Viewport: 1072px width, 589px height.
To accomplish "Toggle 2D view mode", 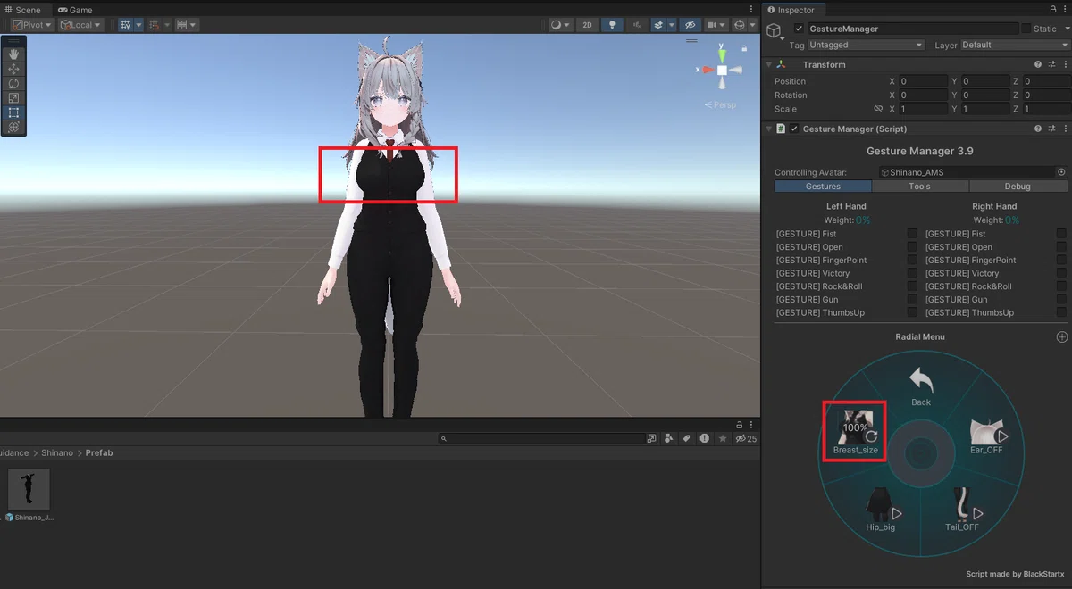I will pos(587,25).
